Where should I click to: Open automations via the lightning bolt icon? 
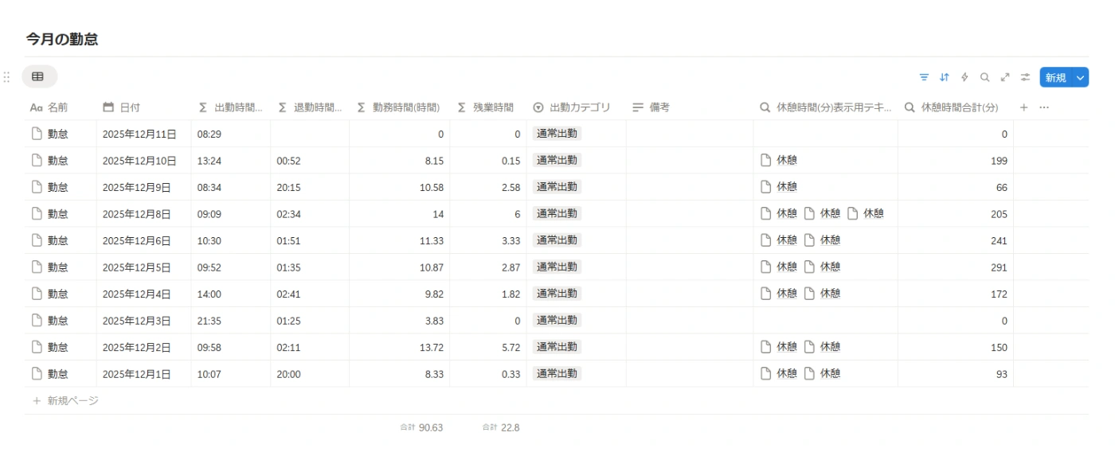tap(964, 77)
